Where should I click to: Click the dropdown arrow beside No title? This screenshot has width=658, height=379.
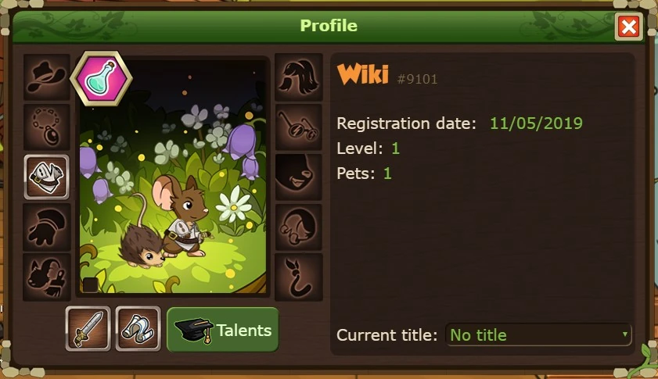click(x=624, y=334)
